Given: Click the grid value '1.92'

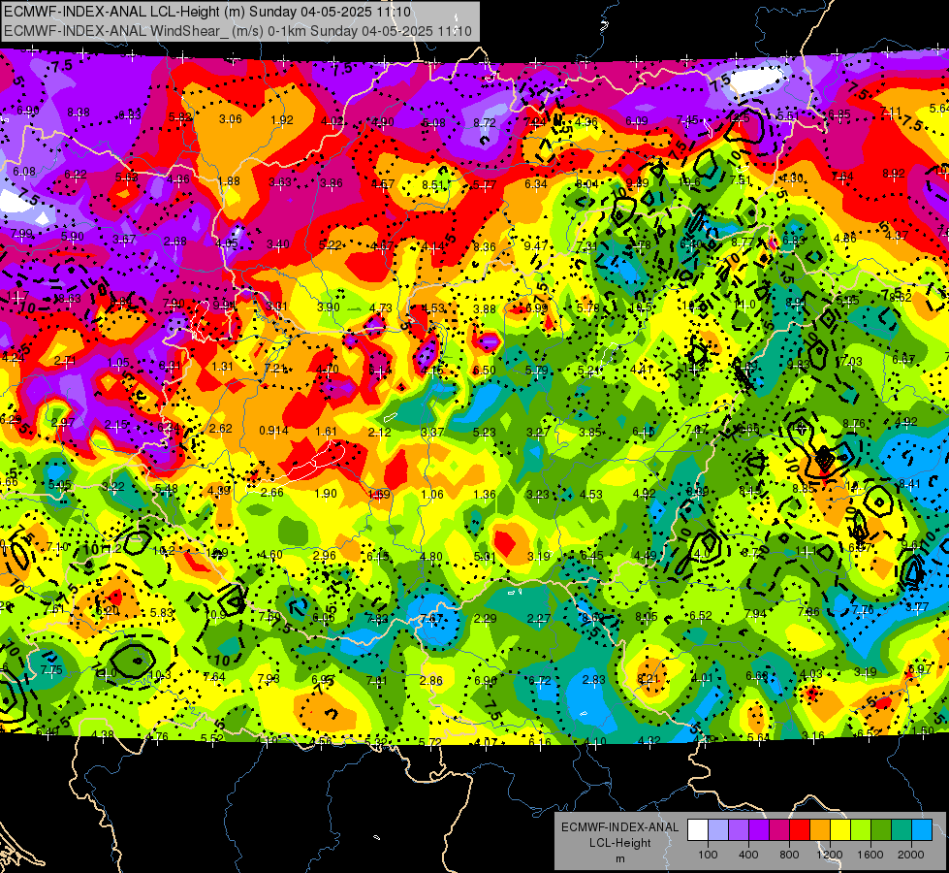Looking at the screenshot, I should [282, 120].
